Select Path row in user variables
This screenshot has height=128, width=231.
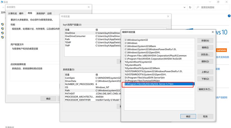coord(93,39)
